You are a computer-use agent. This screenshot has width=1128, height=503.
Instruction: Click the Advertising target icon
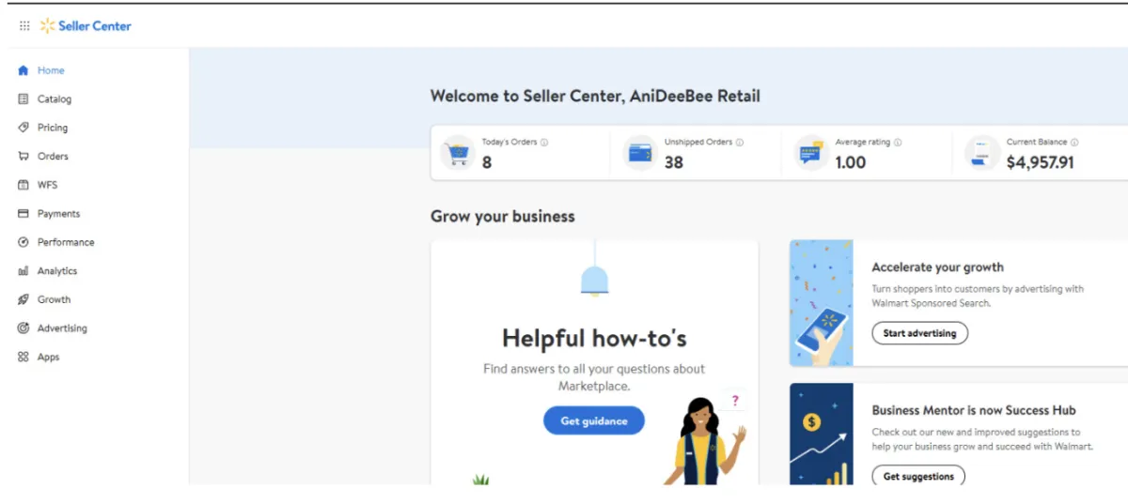[23, 328]
